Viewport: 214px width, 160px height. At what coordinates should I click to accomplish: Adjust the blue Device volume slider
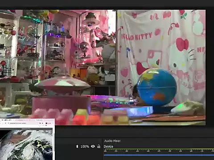pos(159,155)
